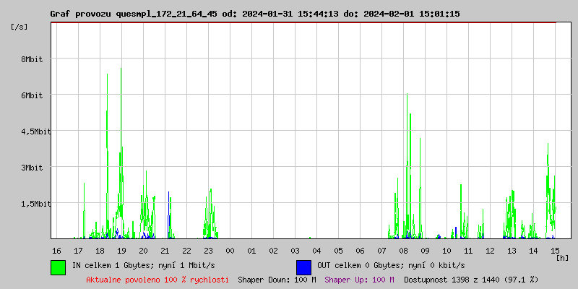The width and height of the screenshot is (578, 289).
Task: Click the [/s] unit label at top left
Action: 20,26
